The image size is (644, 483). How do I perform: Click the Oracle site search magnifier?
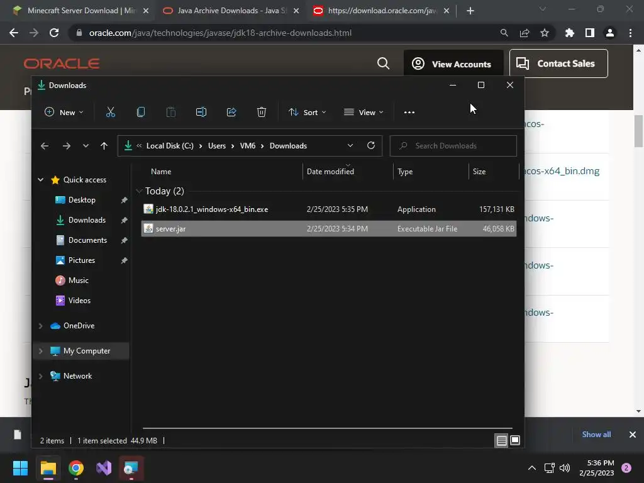(383, 64)
